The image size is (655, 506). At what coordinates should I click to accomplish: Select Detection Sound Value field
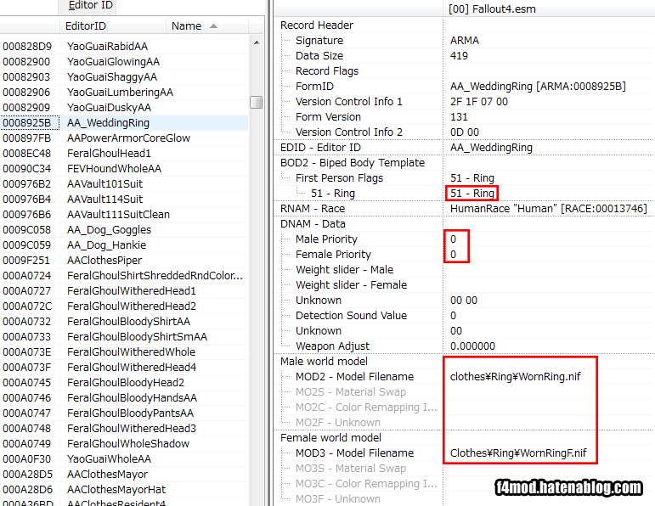351,316
